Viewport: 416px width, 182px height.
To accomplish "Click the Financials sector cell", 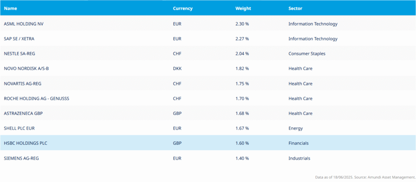I will point(299,143).
